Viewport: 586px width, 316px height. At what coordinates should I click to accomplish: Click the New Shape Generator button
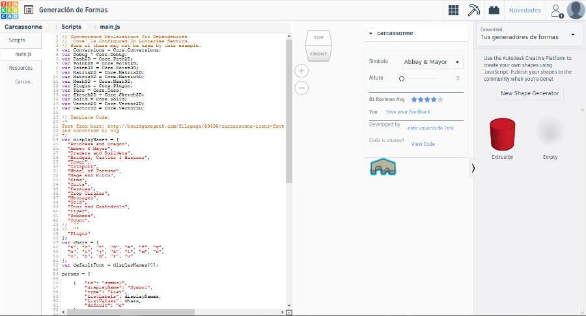coord(529,93)
